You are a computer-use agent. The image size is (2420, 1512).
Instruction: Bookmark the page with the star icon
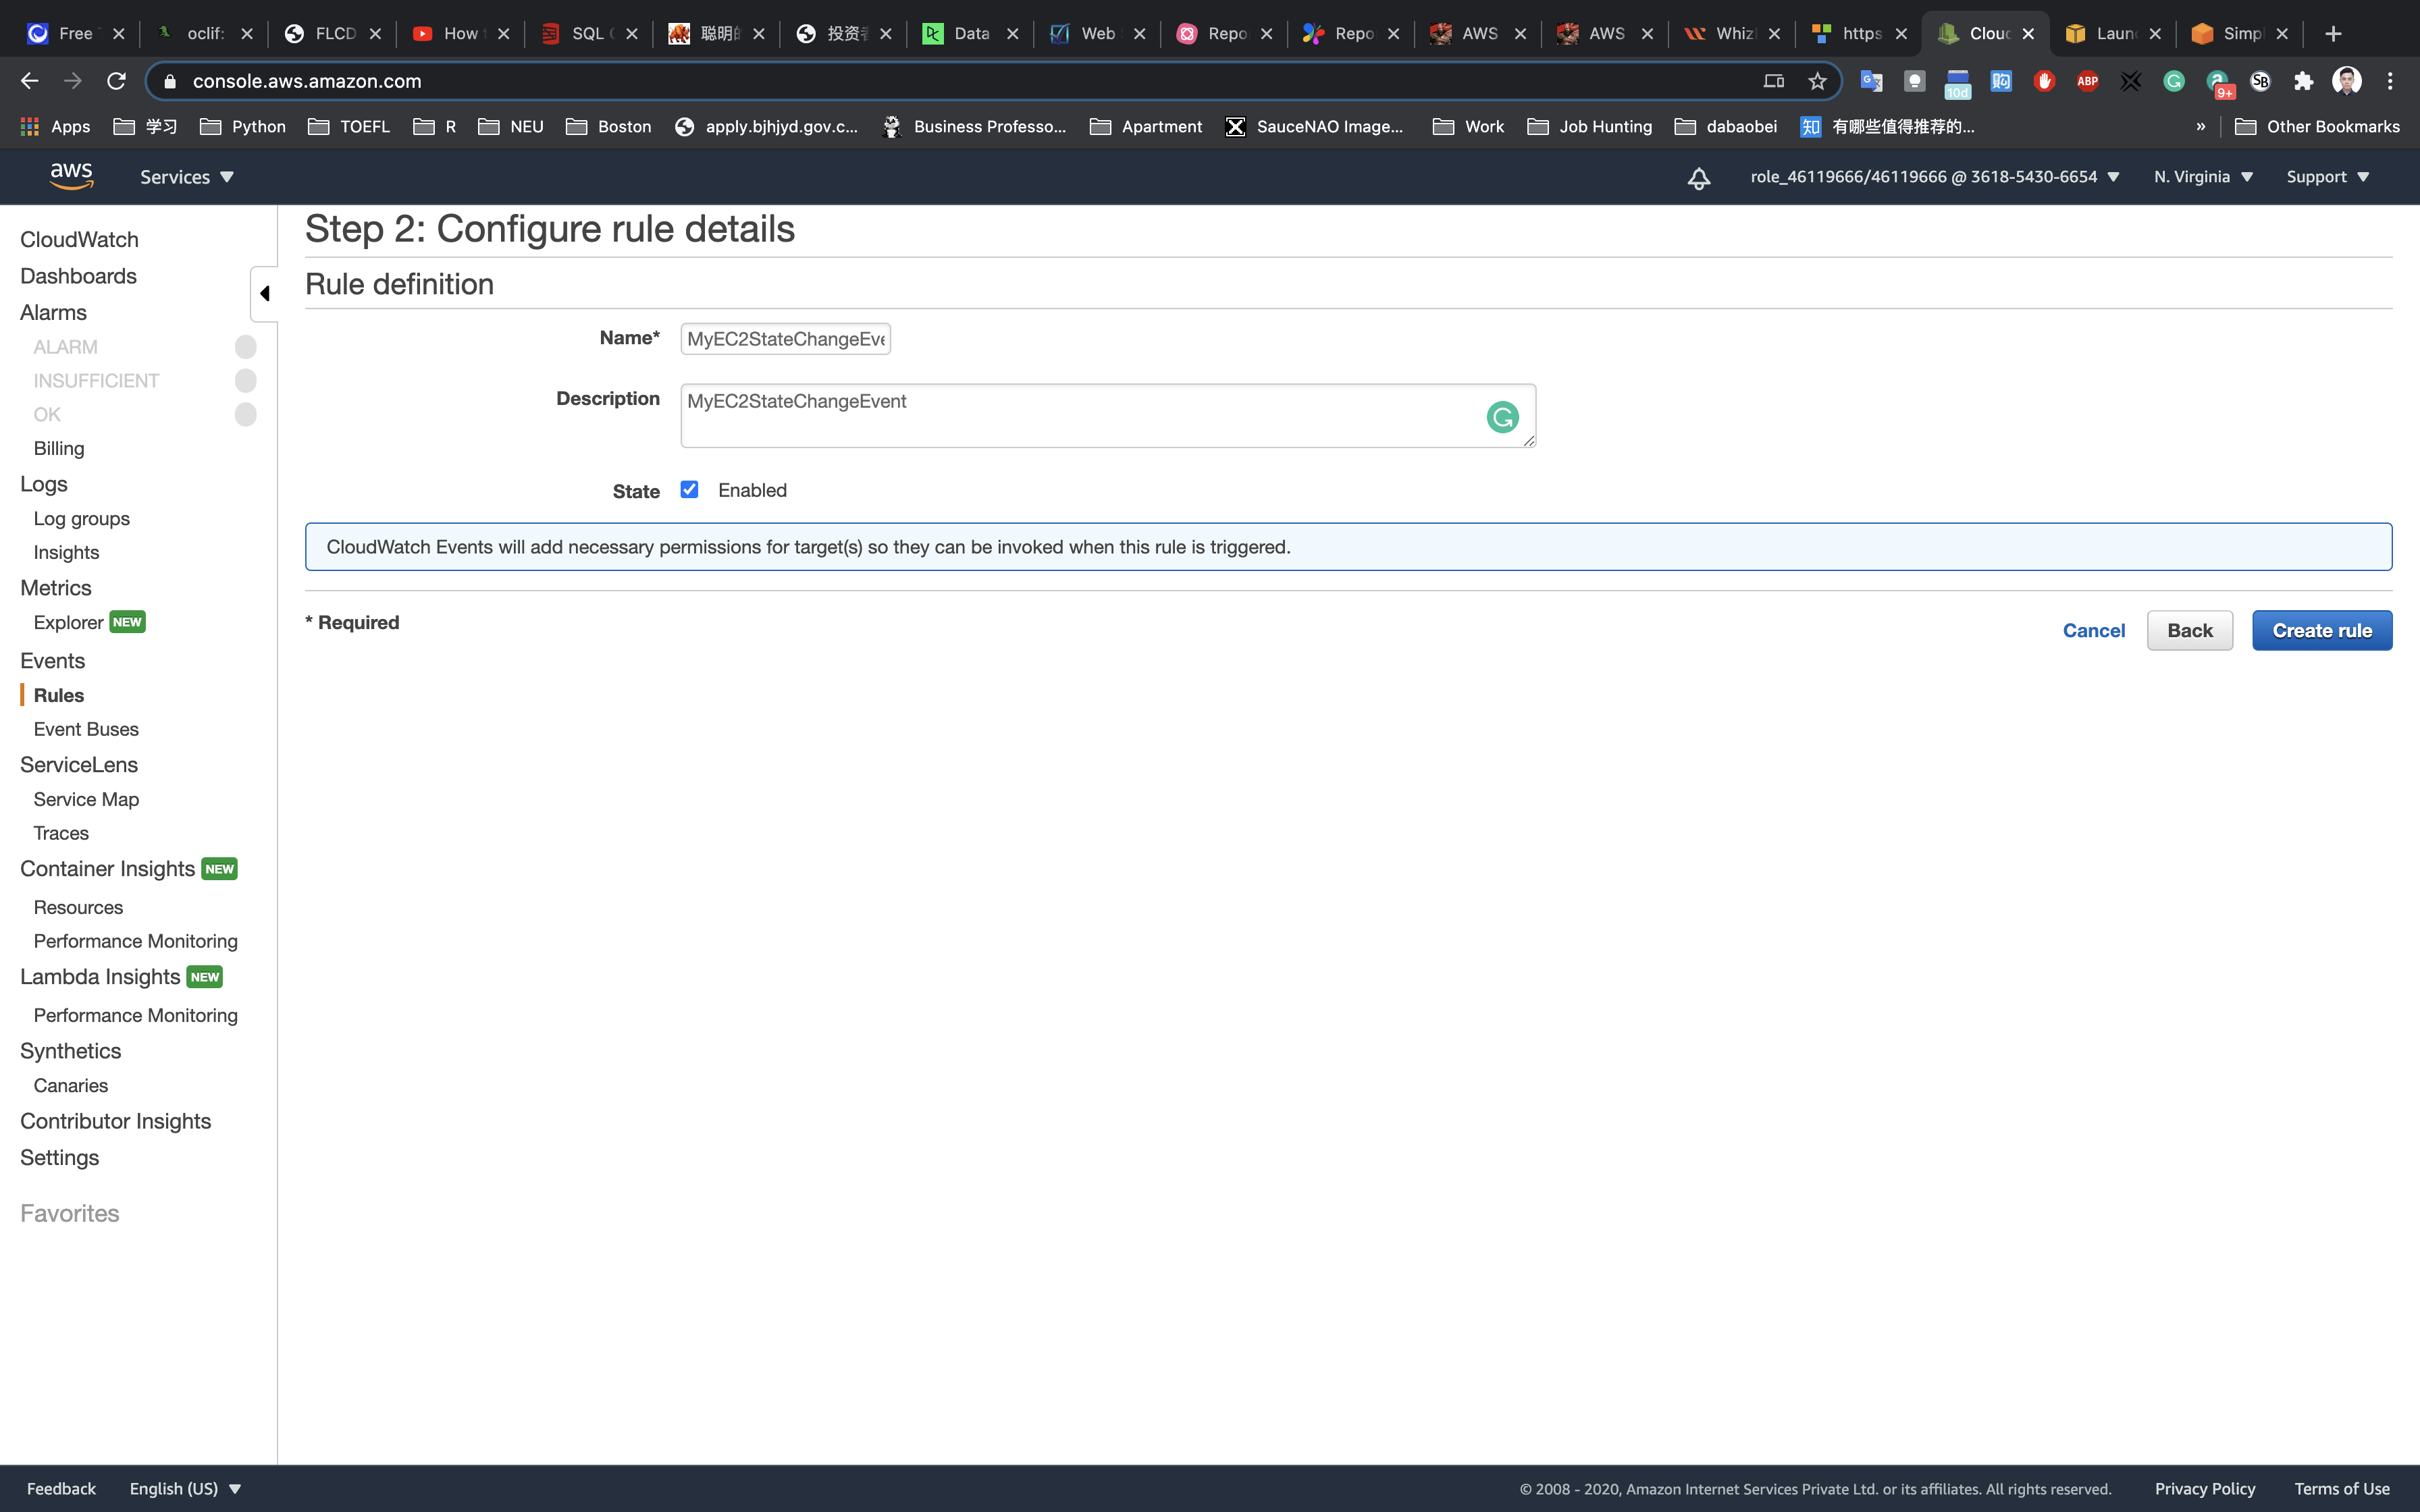coord(1817,81)
